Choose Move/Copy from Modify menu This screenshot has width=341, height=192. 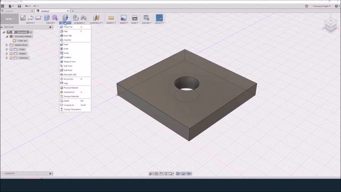click(75, 79)
